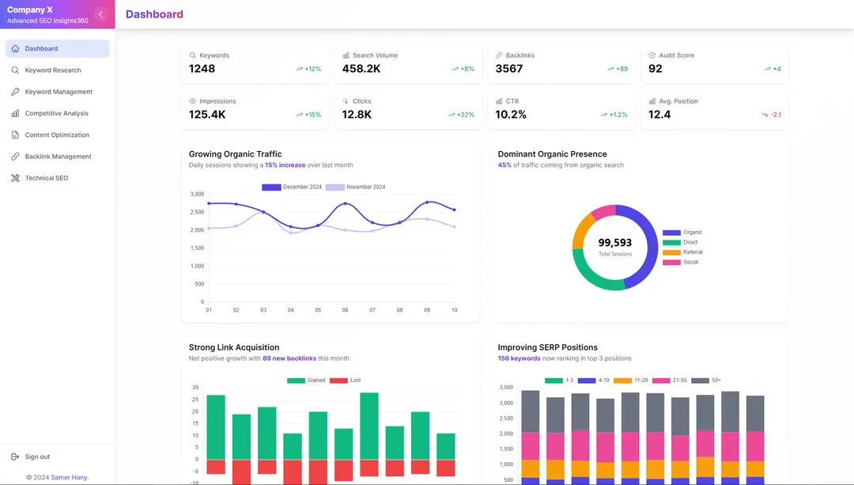This screenshot has width=854, height=485.
Task: Click the target icon on the CTR card
Action: [x=497, y=100]
